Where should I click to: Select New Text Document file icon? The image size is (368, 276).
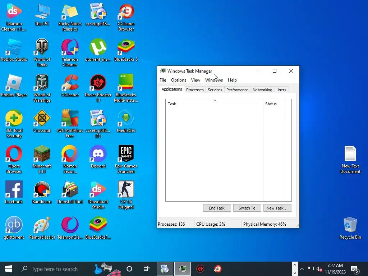350,159
